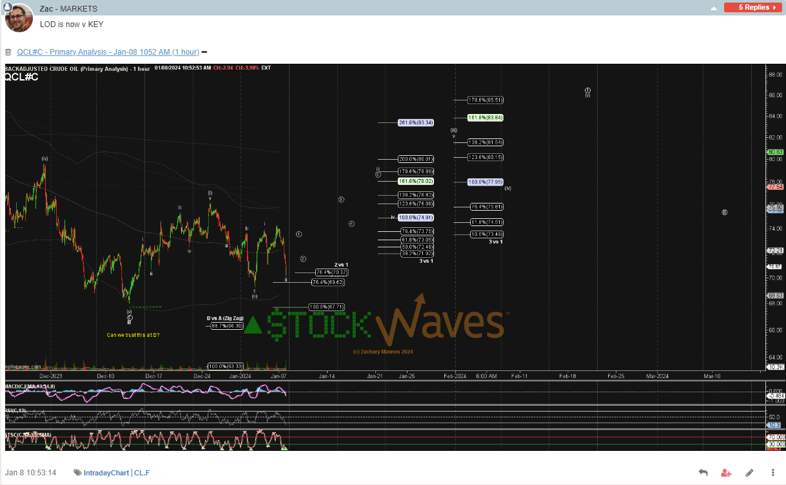Click the red add-user icon

(x=727, y=473)
